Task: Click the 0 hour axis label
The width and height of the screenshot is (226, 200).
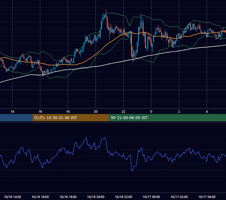Action: tap(151, 112)
